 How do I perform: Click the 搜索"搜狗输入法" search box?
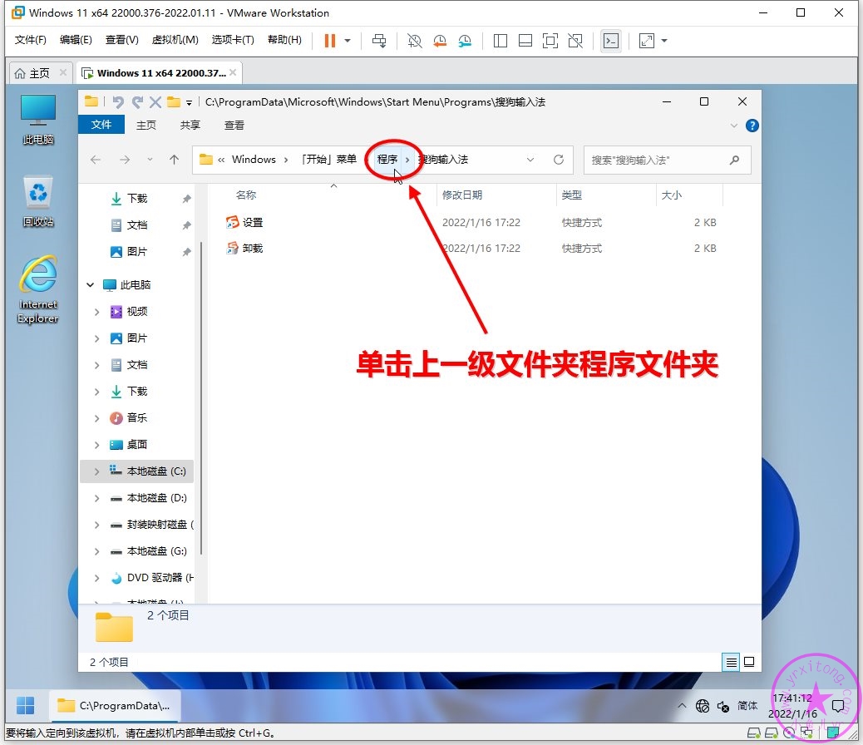(667, 160)
